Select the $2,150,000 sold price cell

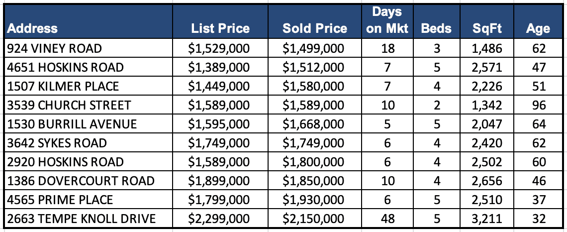313,219
